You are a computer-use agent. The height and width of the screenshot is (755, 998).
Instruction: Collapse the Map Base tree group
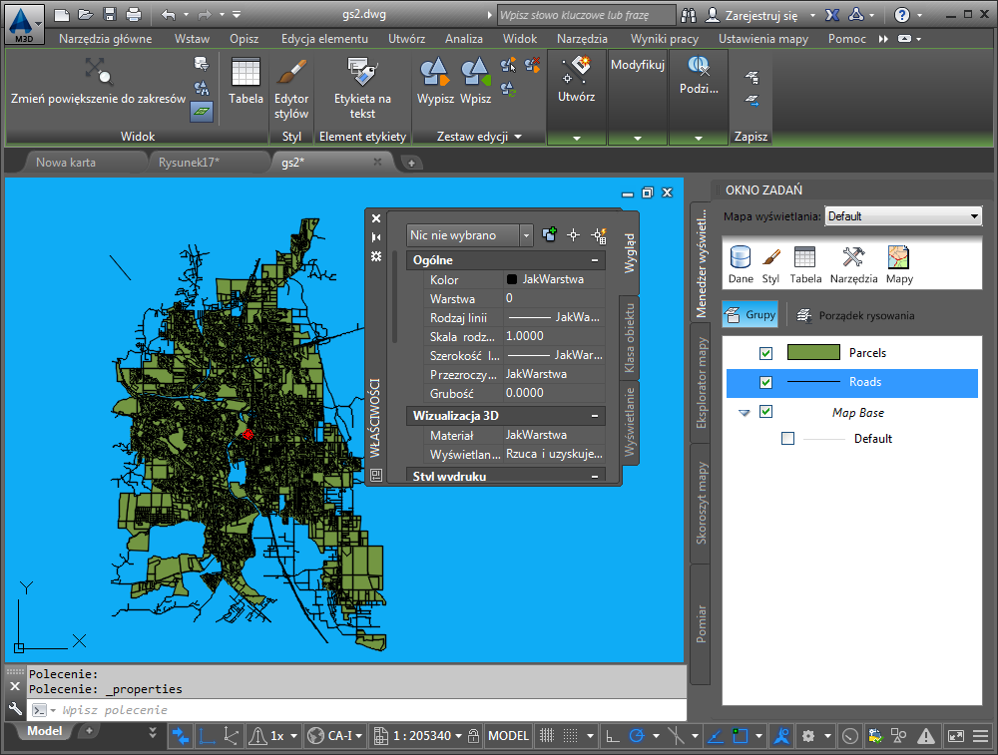[744, 413]
